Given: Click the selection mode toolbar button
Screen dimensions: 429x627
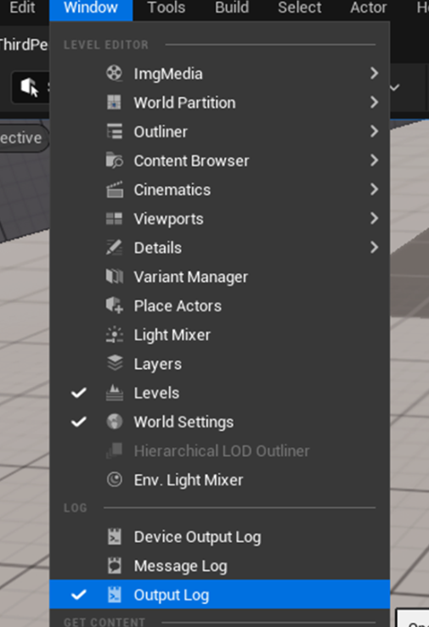Looking at the screenshot, I should click(31, 87).
